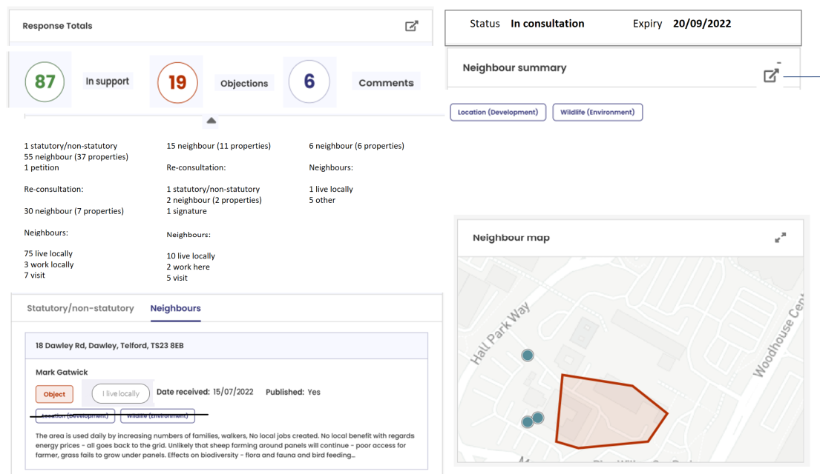
Task: Click the upper blue neighbour marker on the map
Action: [x=527, y=355]
